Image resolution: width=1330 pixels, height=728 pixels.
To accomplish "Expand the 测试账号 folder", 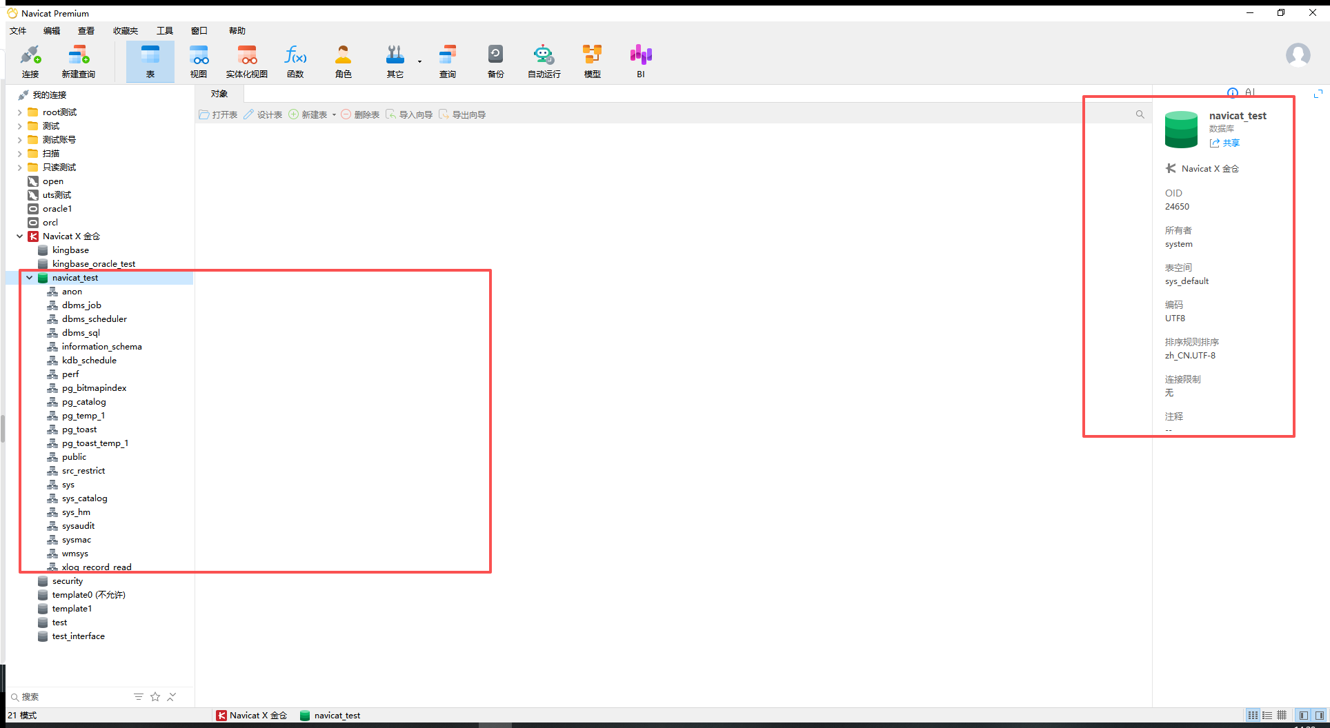I will pos(19,140).
